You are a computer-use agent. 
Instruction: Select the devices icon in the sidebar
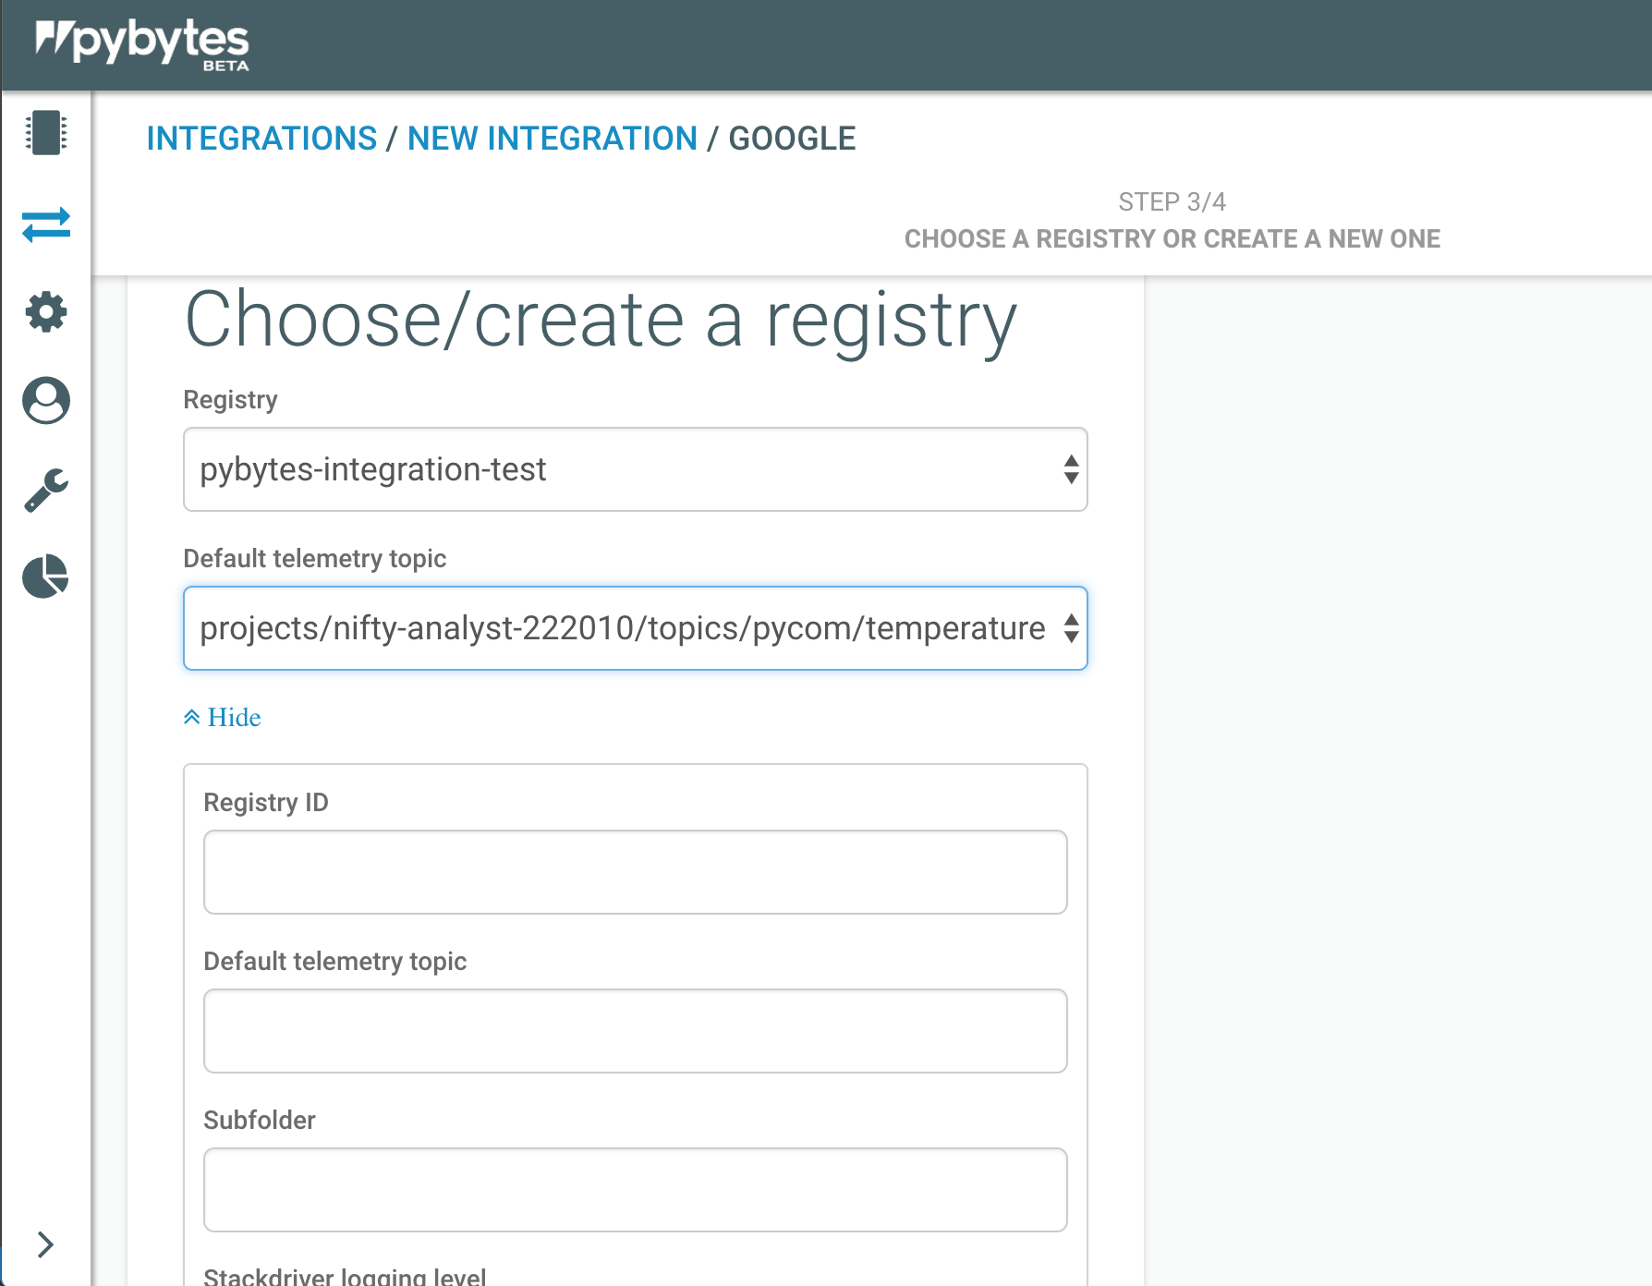coord(45,132)
